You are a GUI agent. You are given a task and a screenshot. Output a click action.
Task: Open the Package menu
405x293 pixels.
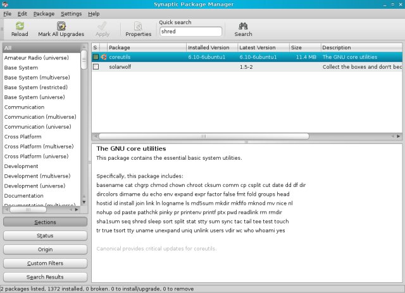click(x=44, y=14)
